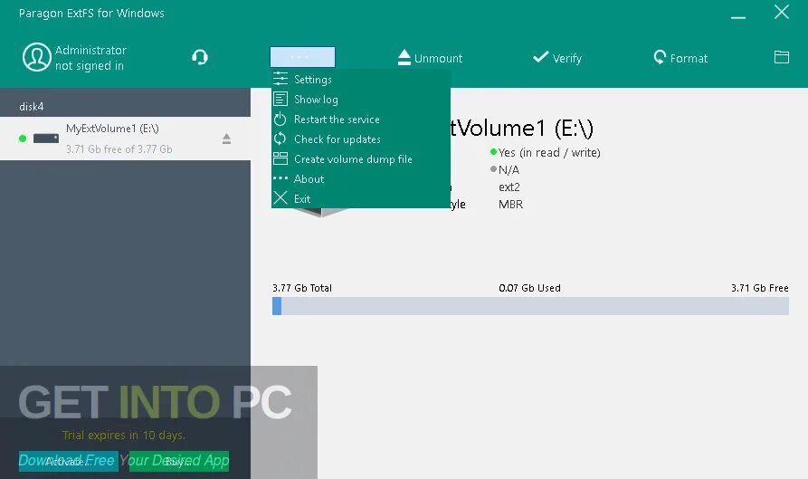The image size is (808, 479).
Task: Click the N/A status value
Action: pyautogui.click(x=509, y=169)
